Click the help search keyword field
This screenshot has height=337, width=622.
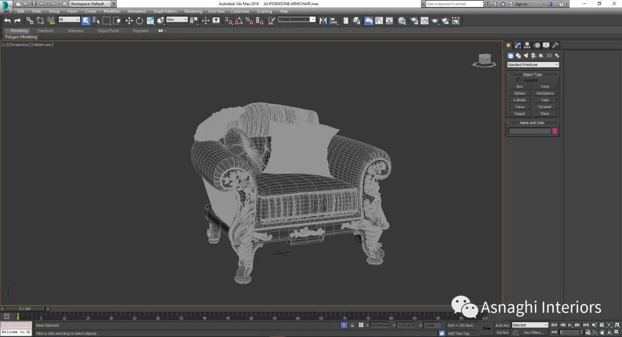(x=454, y=3)
